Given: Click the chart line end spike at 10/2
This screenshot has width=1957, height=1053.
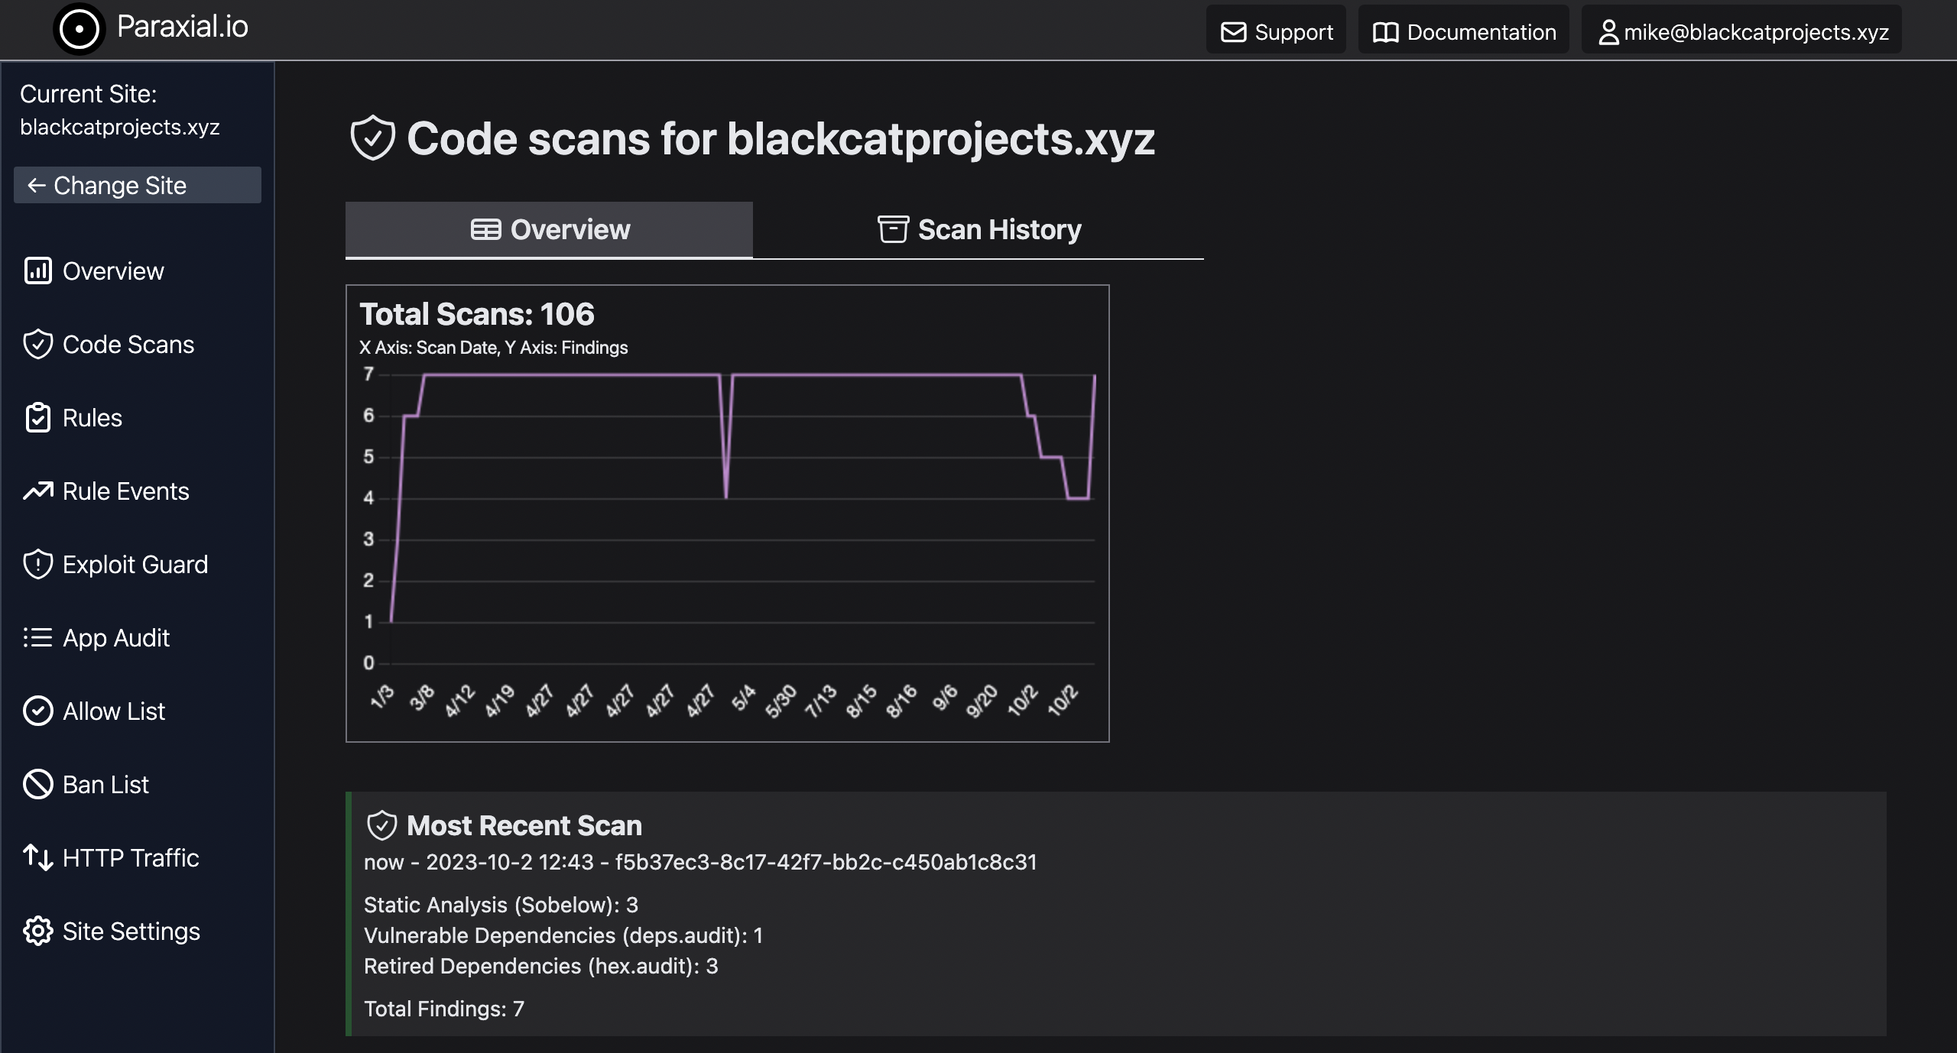Looking at the screenshot, I should pyautogui.click(x=1095, y=376).
